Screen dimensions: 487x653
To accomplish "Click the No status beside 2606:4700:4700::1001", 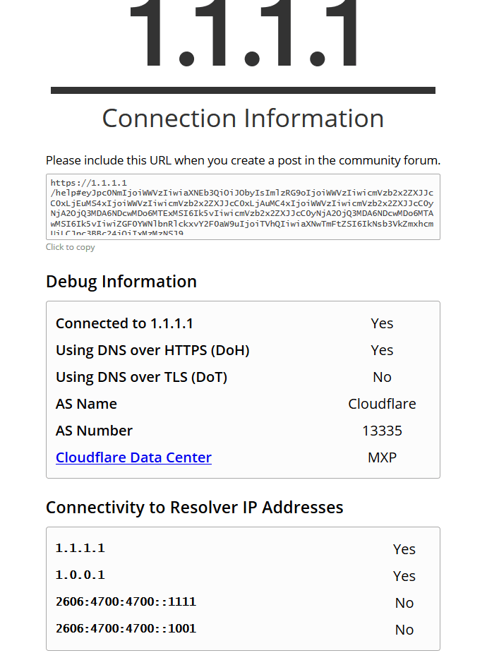I will [x=404, y=630].
